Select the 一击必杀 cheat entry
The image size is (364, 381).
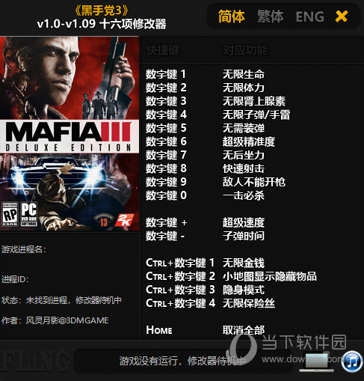pos(244,195)
